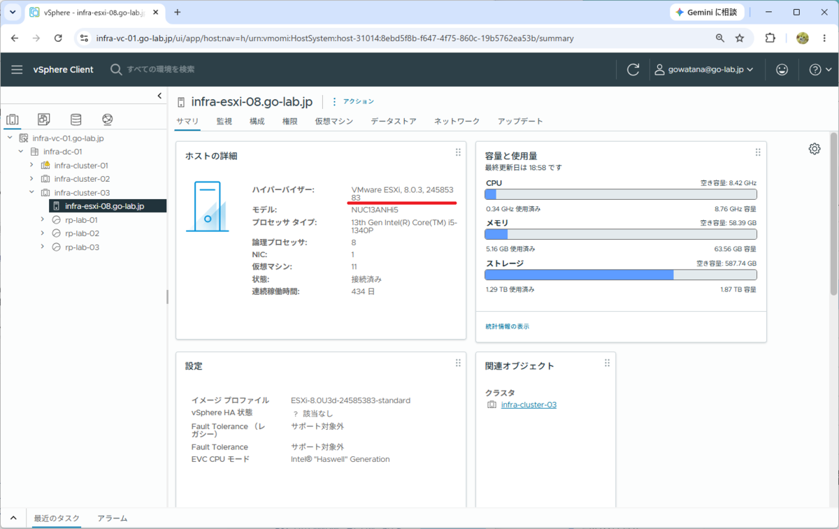The image size is (839, 529).
Task: Open browser extensions puzzle icon
Action: point(770,38)
